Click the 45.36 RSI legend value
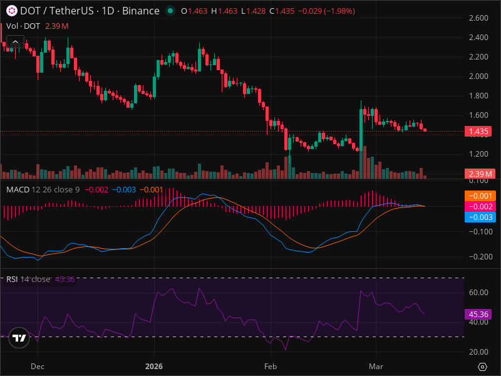 pyautogui.click(x=65, y=279)
